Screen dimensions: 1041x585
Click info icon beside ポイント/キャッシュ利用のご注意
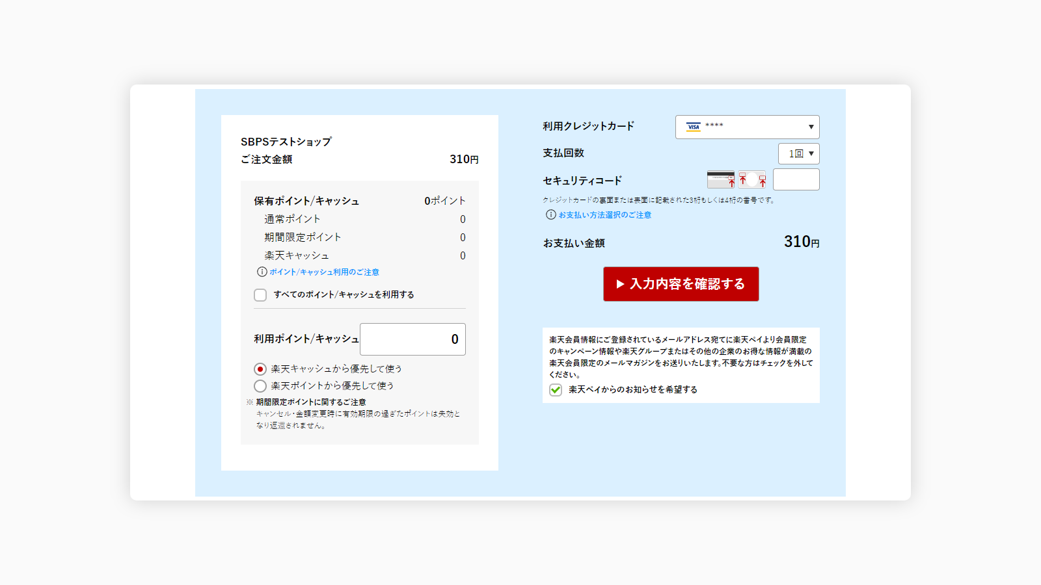pos(262,272)
